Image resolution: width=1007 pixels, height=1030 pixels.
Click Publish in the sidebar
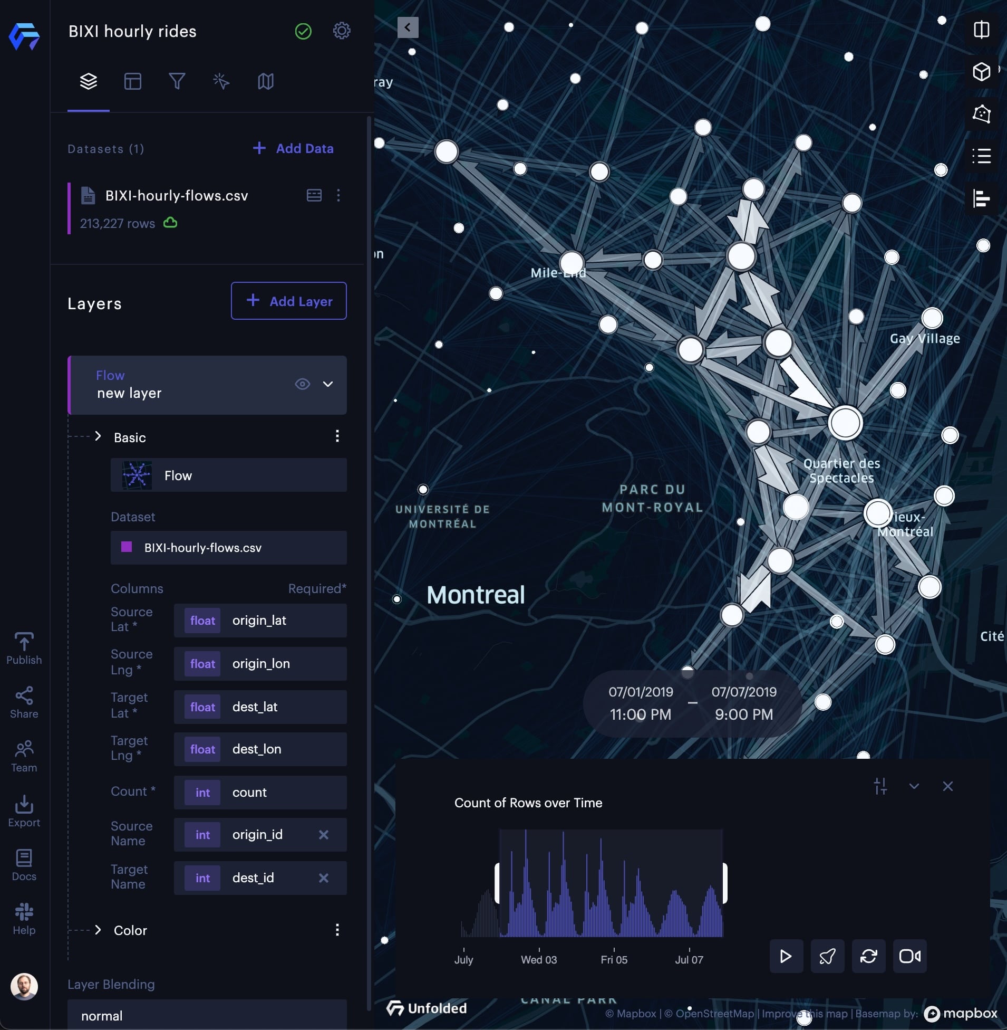24,648
